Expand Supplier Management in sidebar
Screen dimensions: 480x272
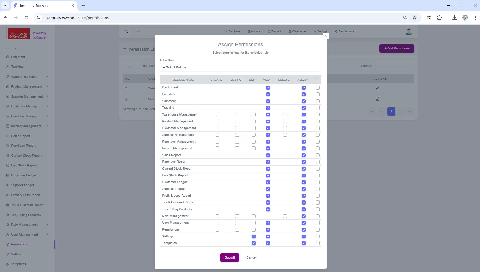click(x=47, y=96)
